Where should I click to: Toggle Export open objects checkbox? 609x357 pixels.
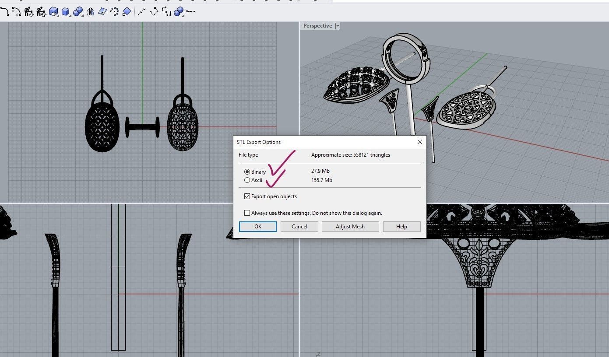pyautogui.click(x=247, y=196)
